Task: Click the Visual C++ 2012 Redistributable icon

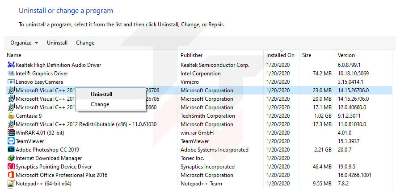Action: (11, 124)
